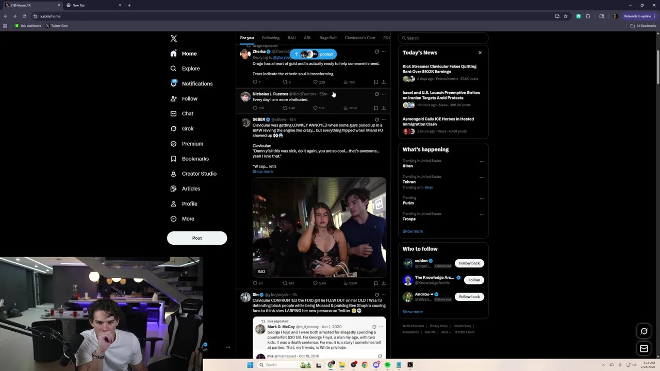Like the Nicholas J. Fuentes post
The width and height of the screenshot is (660, 371).
319,108
